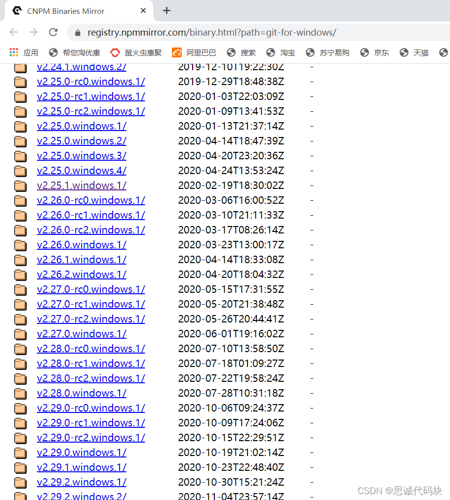The width and height of the screenshot is (450, 500).
Task: Open v2.29.0-rc0.windows.1/ folder link
Action: point(91,408)
